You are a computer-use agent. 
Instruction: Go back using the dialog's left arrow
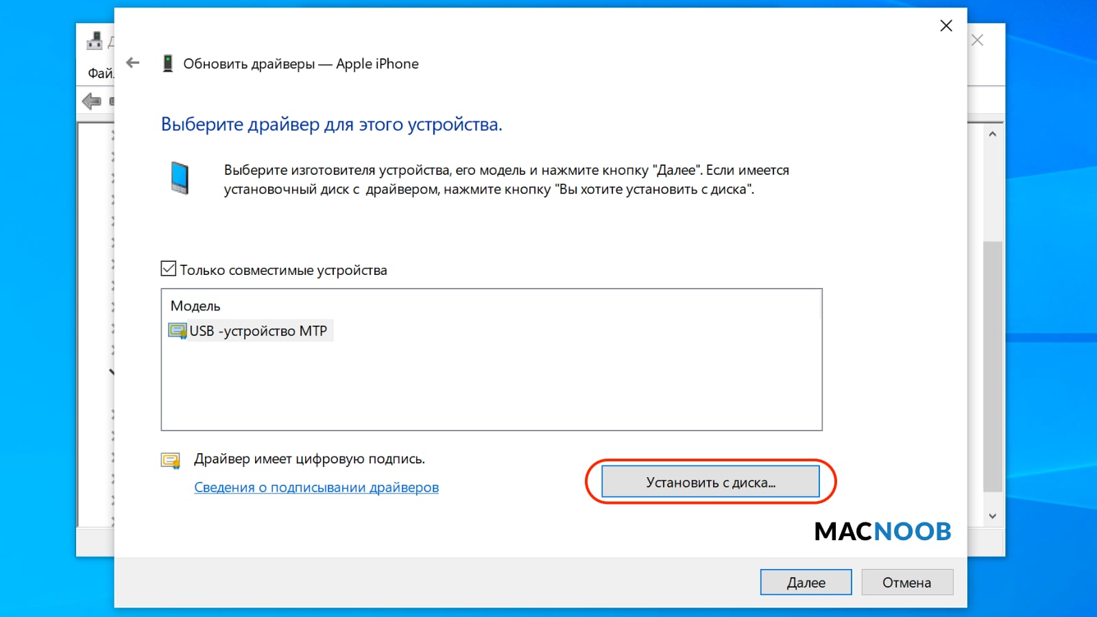133,63
